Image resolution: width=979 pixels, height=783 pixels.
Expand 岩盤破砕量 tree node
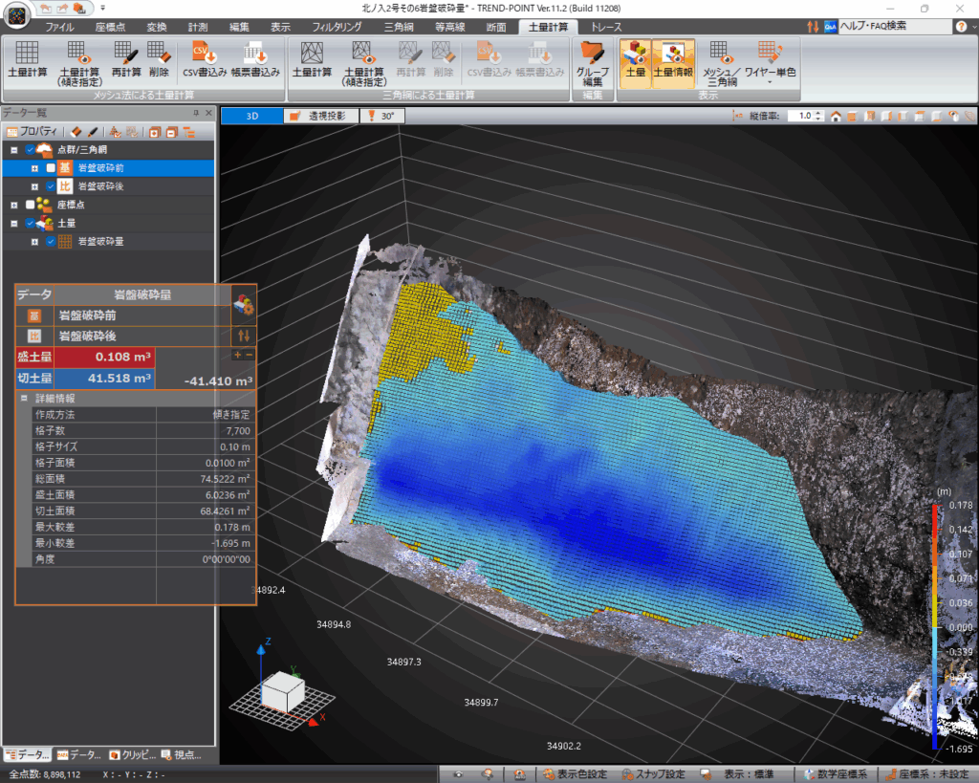35,242
